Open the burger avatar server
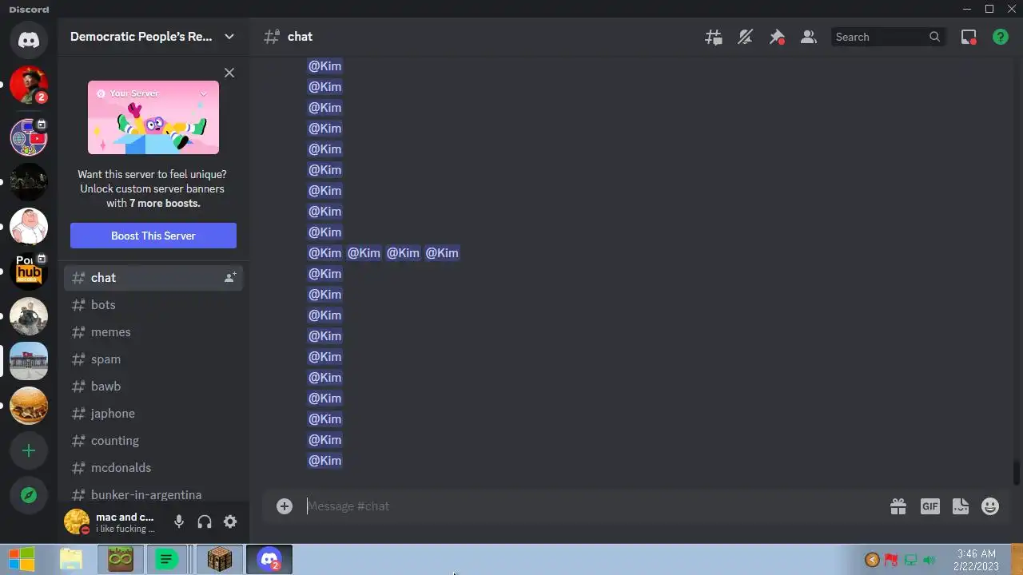This screenshot has height=575, width=1023. click(x=29, y=406)
